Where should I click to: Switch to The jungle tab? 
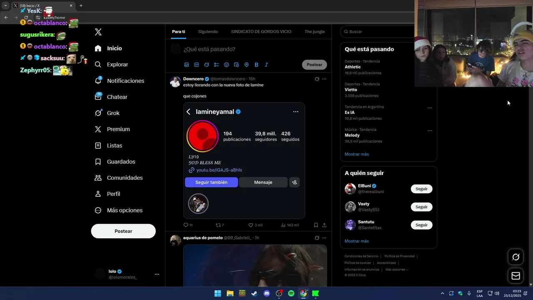tap(314, 32)
